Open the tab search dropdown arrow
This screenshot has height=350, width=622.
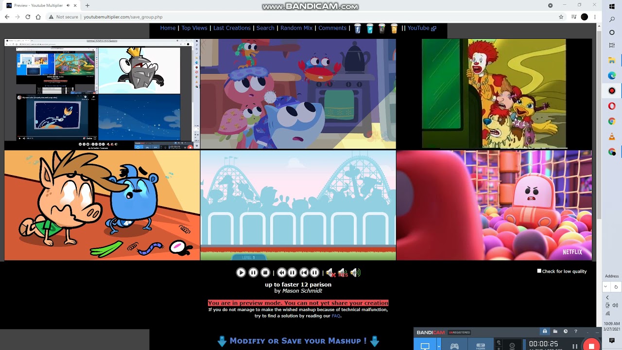click(x=550, y=5)
